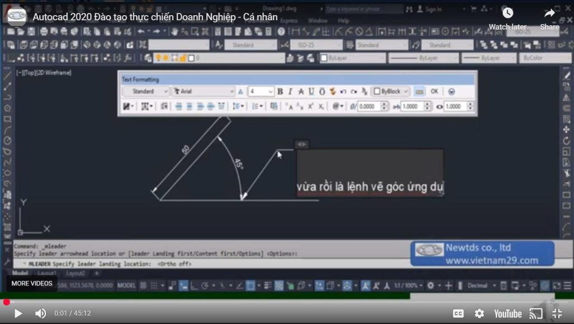Toggle the ruler in Text Formatting
The width and height of the screenshot is (574, 324).
click(x=419, y=91)
